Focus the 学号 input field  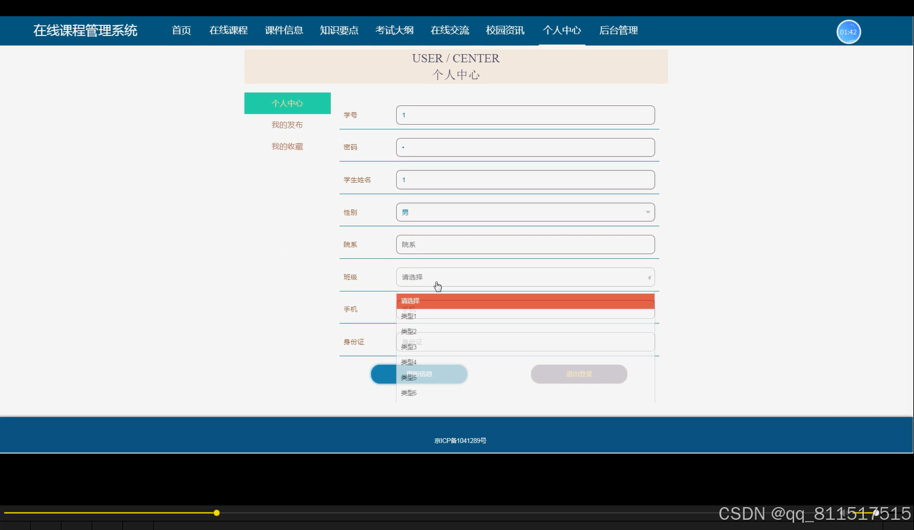(x=525, y=115)
